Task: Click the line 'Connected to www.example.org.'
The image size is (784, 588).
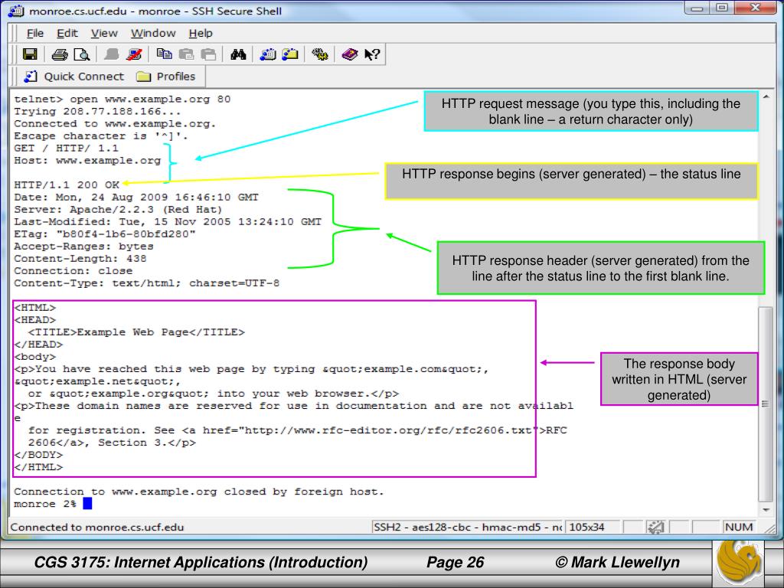Action: (x=115, y=123)
